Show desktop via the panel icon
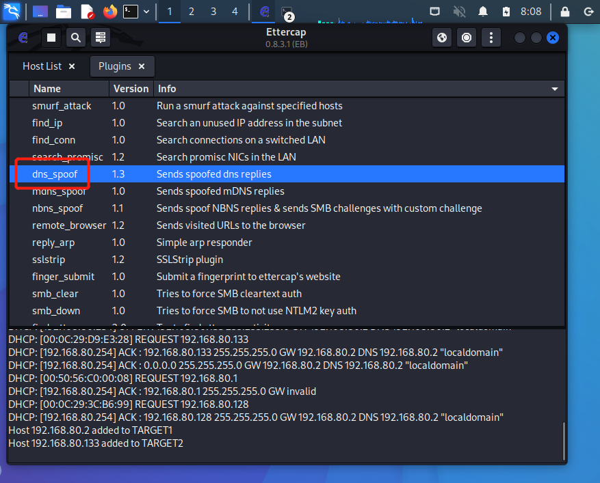The height and width of the screenshot is (483, 600). pyautogui.click(x=40, y=12)
